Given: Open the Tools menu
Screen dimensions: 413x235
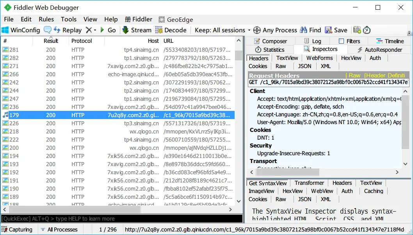Looking at the screenshot, I should pyautogui.click(x=68, y=19).
